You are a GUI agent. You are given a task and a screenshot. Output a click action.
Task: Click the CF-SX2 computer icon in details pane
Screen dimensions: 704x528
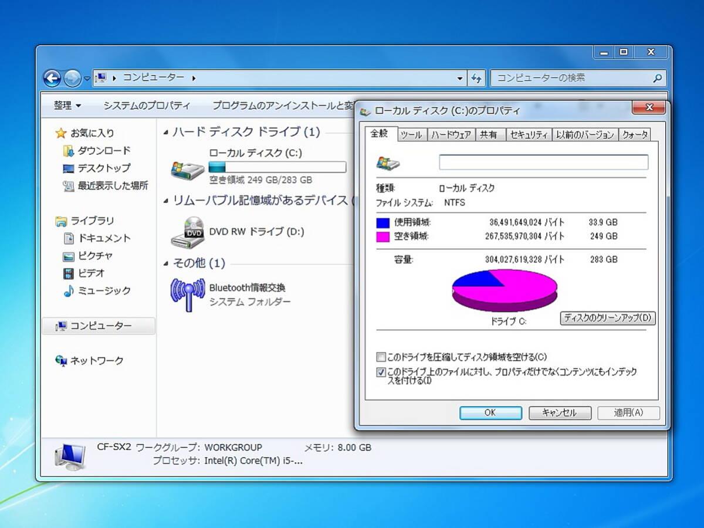point(70,456)
